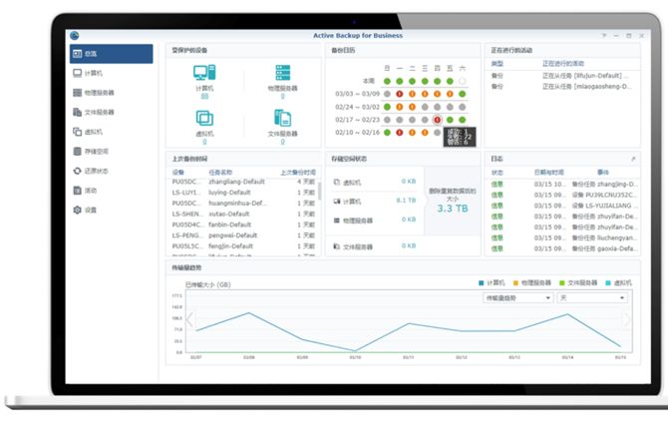This screenshot has height=426, width=668.
Task: Click the large virtual machine icon
Action: (x=204, y=118)
